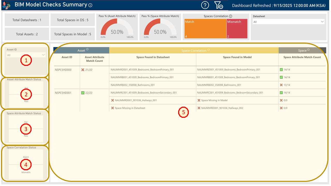The height and width of the screenshot is (186, 331).
Task: Click the help question mark icon
Action: tap(205, 5)
